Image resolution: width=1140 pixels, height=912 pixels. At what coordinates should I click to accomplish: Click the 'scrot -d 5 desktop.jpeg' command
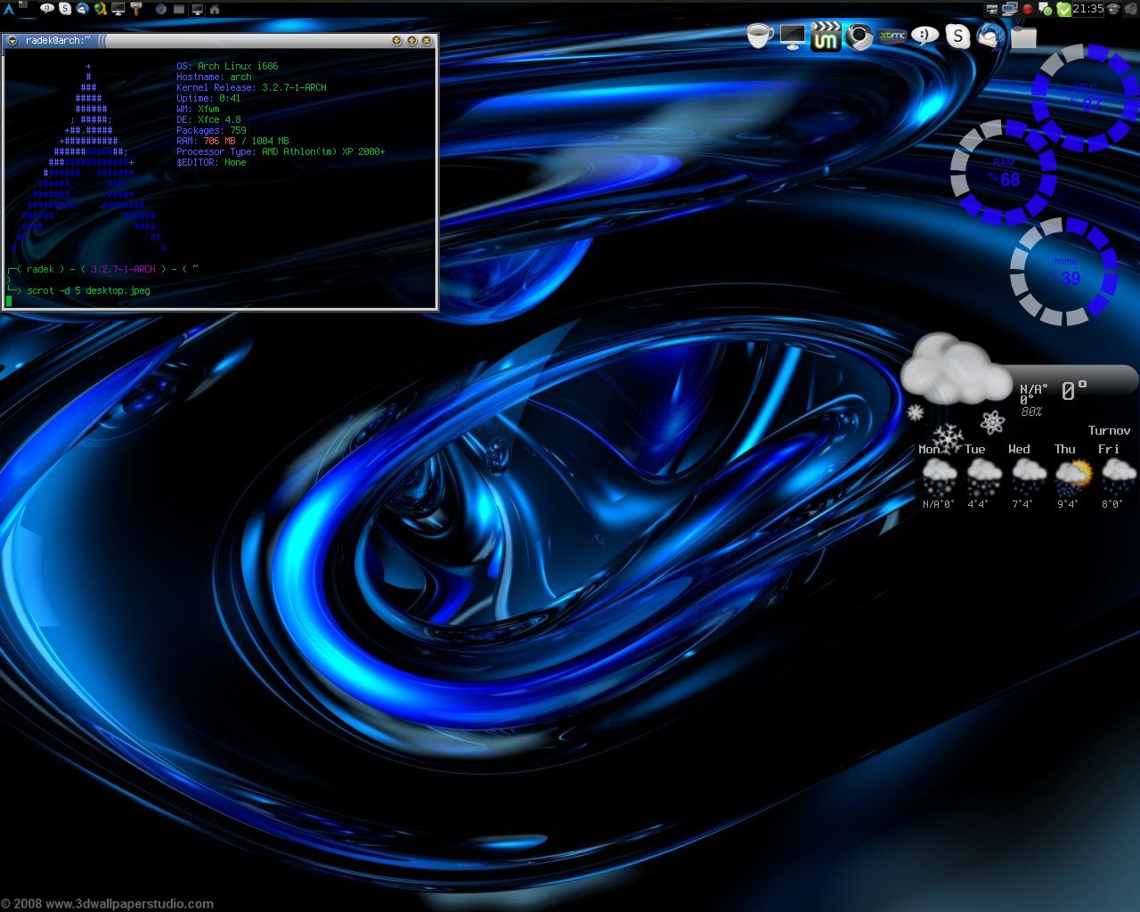click(88, 290)
